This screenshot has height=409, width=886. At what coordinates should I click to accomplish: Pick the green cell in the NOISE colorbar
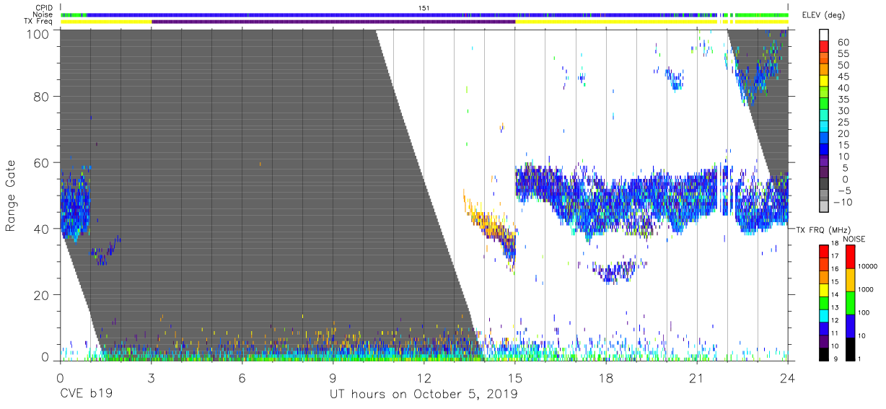point(849,303)
